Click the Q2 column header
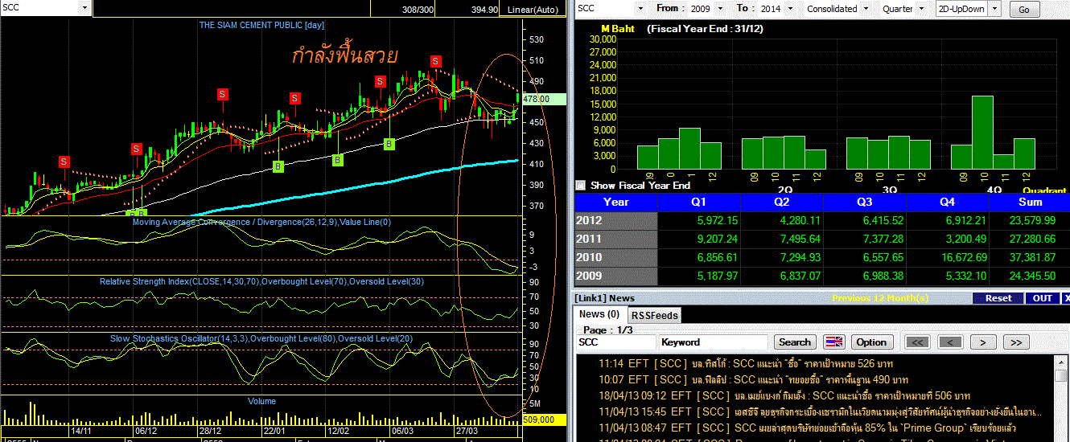 coord(780,203)
